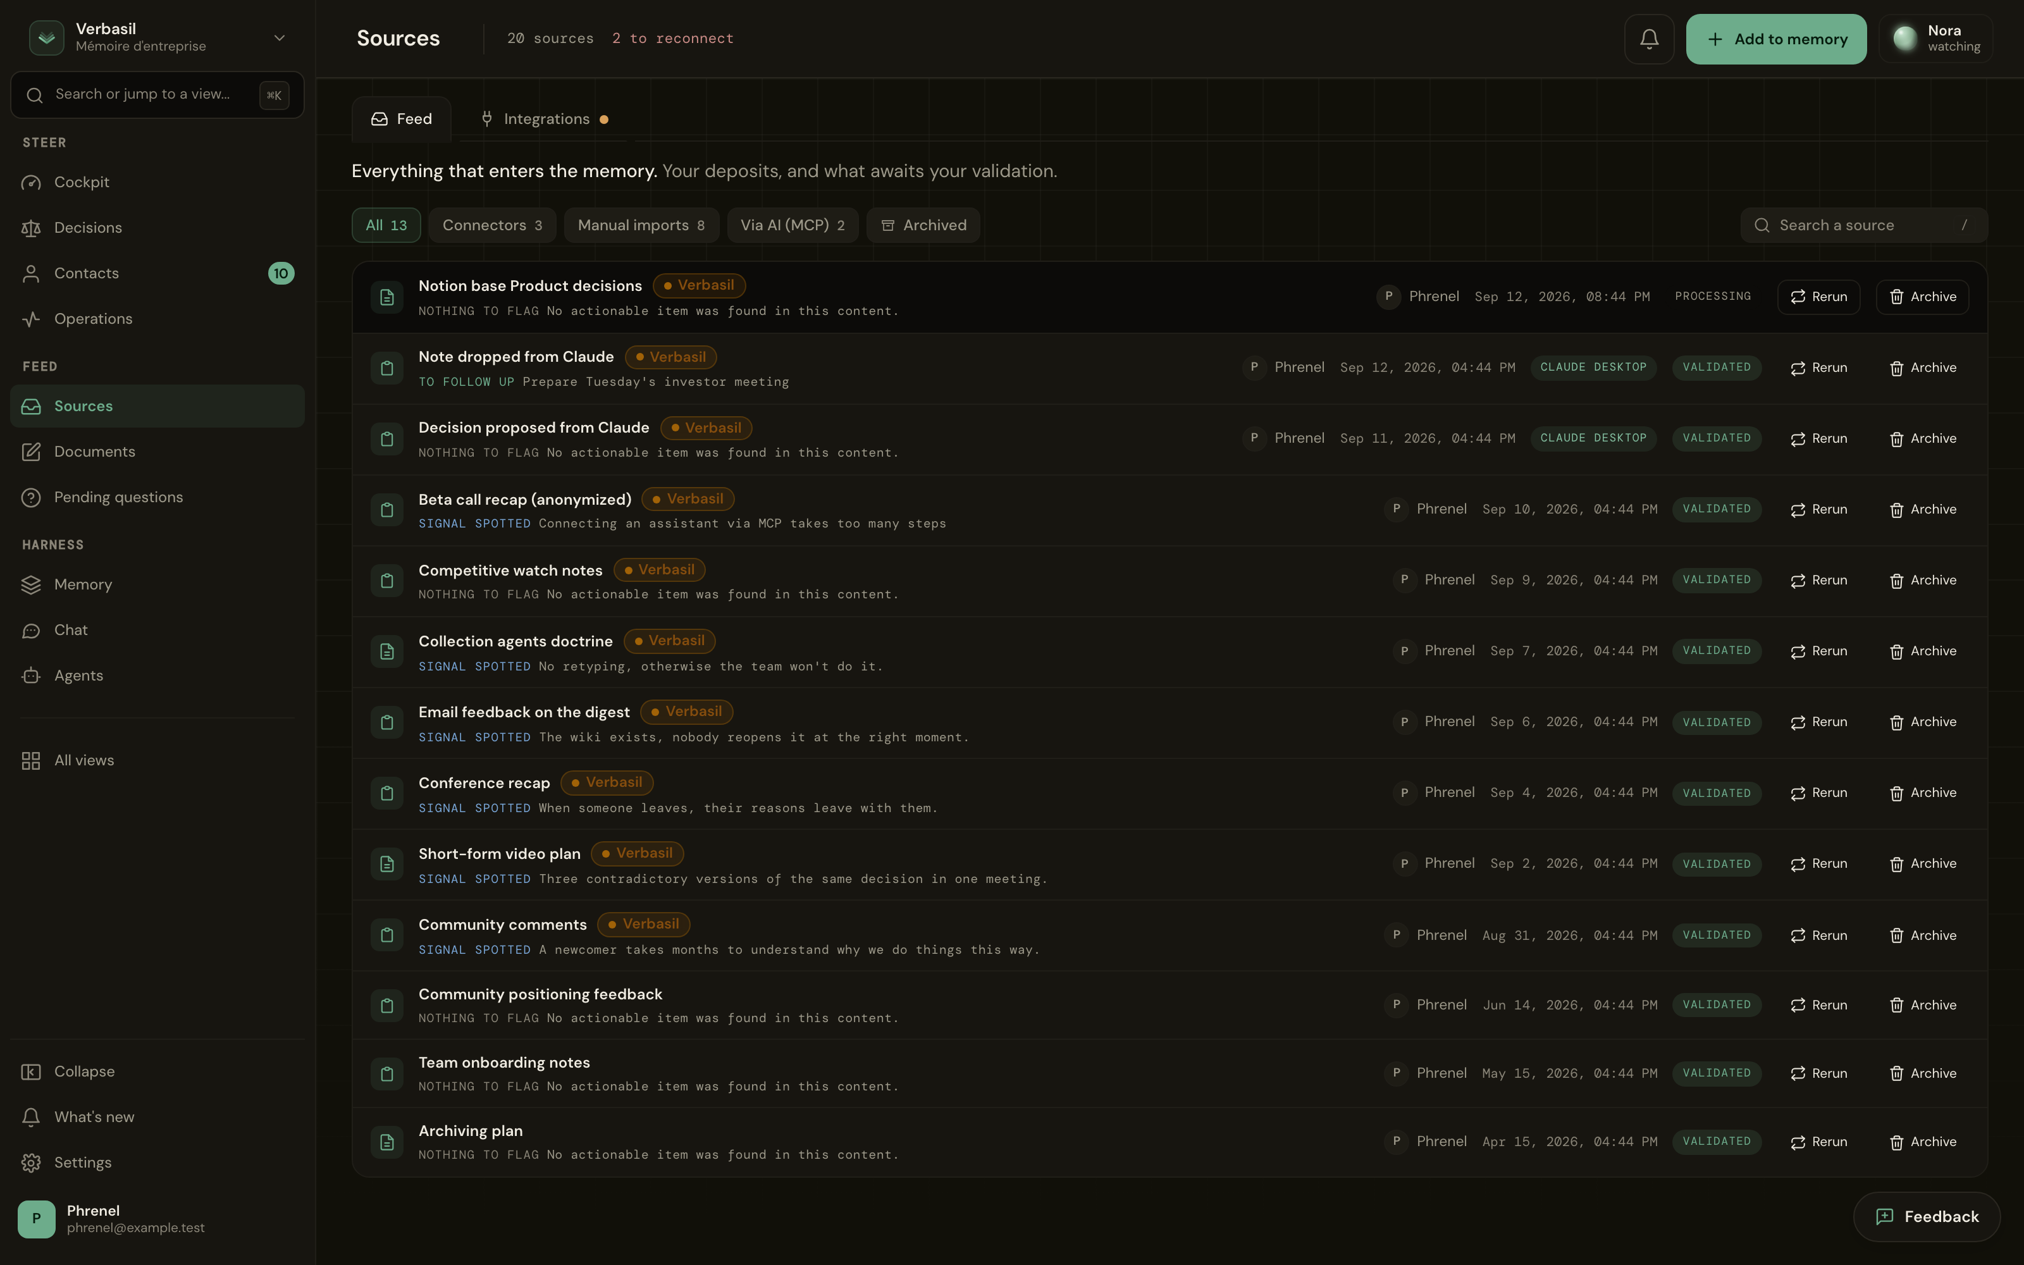Open the Nora watching profile menu
Screen dimensions: 2024x1265
click(x=1935, y=39)
